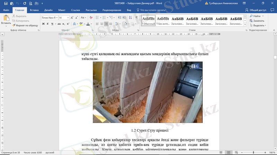277x155 pixels.
Task: Click the Заменить (Replace) button
Action: point(258,21)
